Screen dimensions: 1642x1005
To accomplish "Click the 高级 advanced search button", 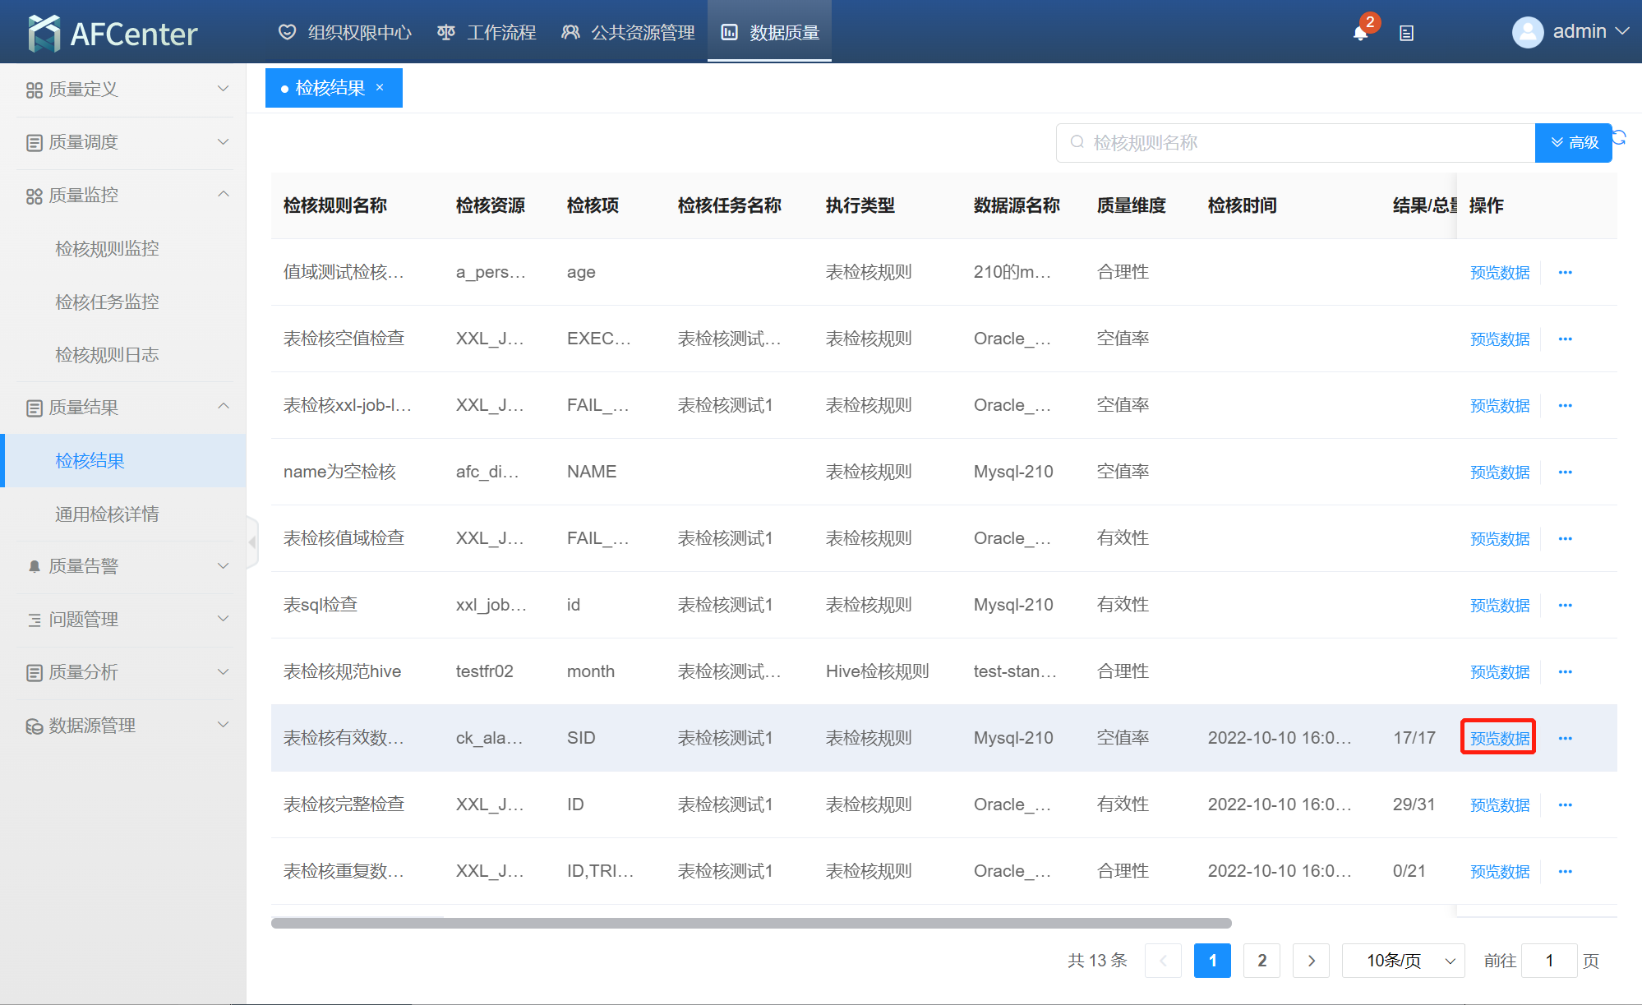I will coord(1573,142).
